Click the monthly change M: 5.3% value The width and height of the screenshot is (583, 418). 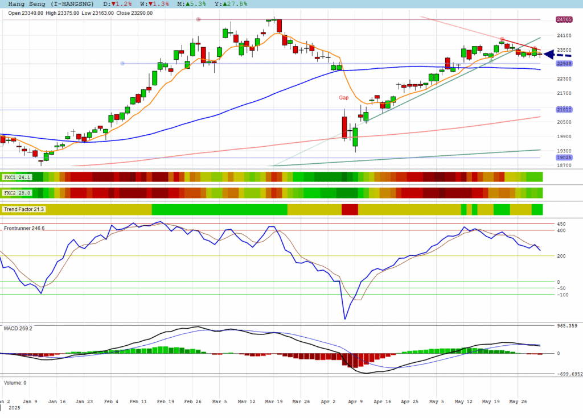point(191,4)
